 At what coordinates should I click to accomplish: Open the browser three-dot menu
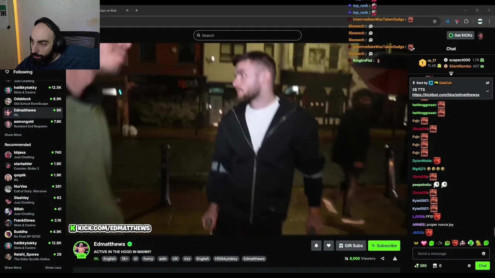[489, 22]
